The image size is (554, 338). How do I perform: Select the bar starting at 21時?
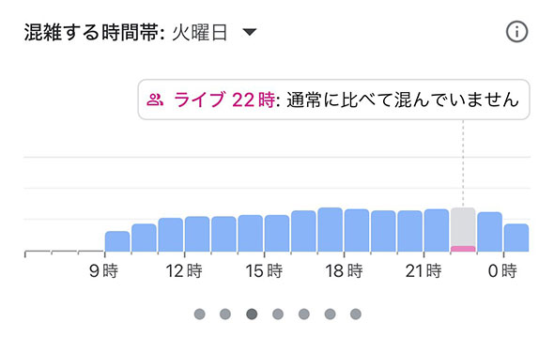click(x=437, y=231)
